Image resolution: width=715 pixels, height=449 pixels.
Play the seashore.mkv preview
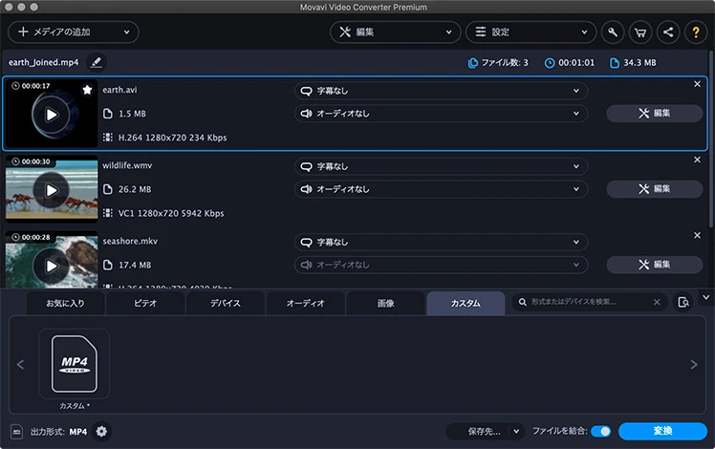point(51,266)
